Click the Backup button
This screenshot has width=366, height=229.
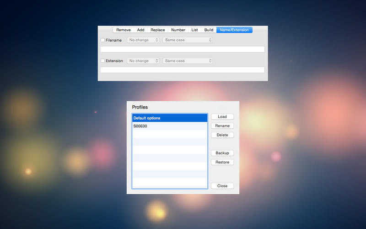tap(222, 153)
